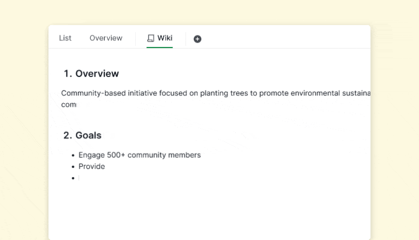Switch to the Overview tab
The image size is (419, 240).
(x=106, y=38)
